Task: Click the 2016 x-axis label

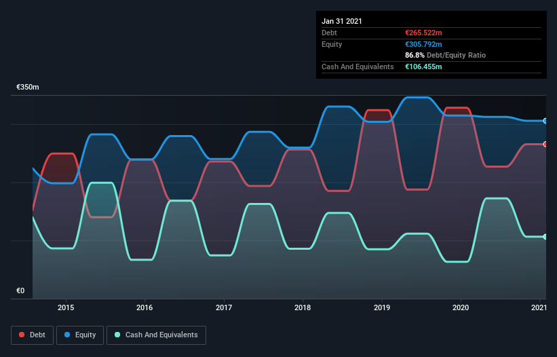Action: tap(145, 307)
